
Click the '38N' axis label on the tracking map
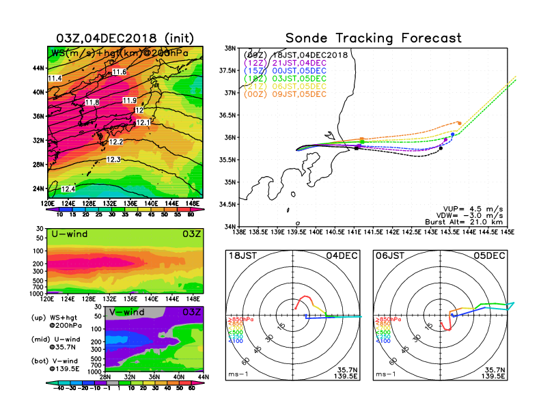tap(230, 48)
